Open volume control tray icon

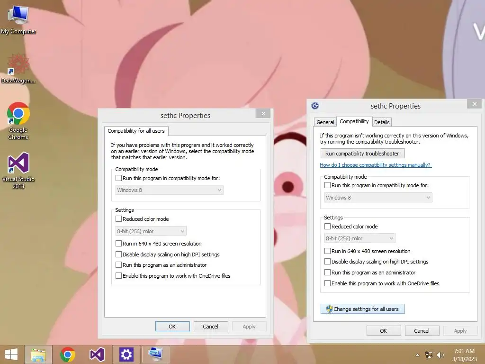click(440, 355)
